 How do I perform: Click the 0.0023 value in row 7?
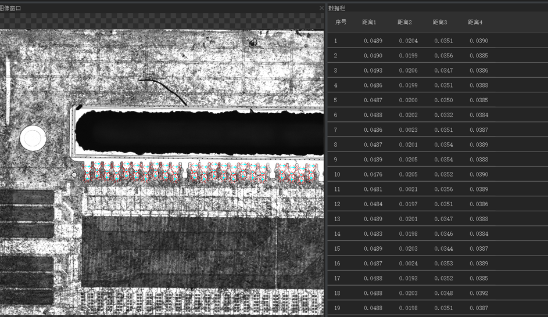408,130
